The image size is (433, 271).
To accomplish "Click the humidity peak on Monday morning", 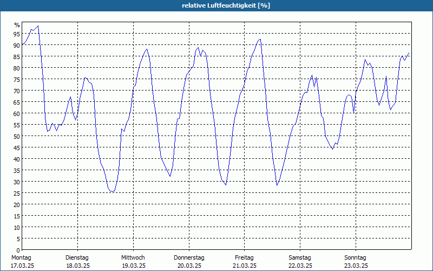I will click(38, 26).
